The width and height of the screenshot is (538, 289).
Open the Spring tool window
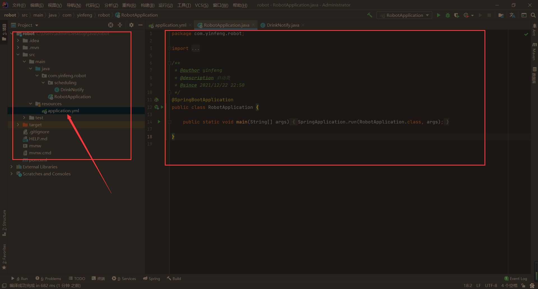click(151, 278)
